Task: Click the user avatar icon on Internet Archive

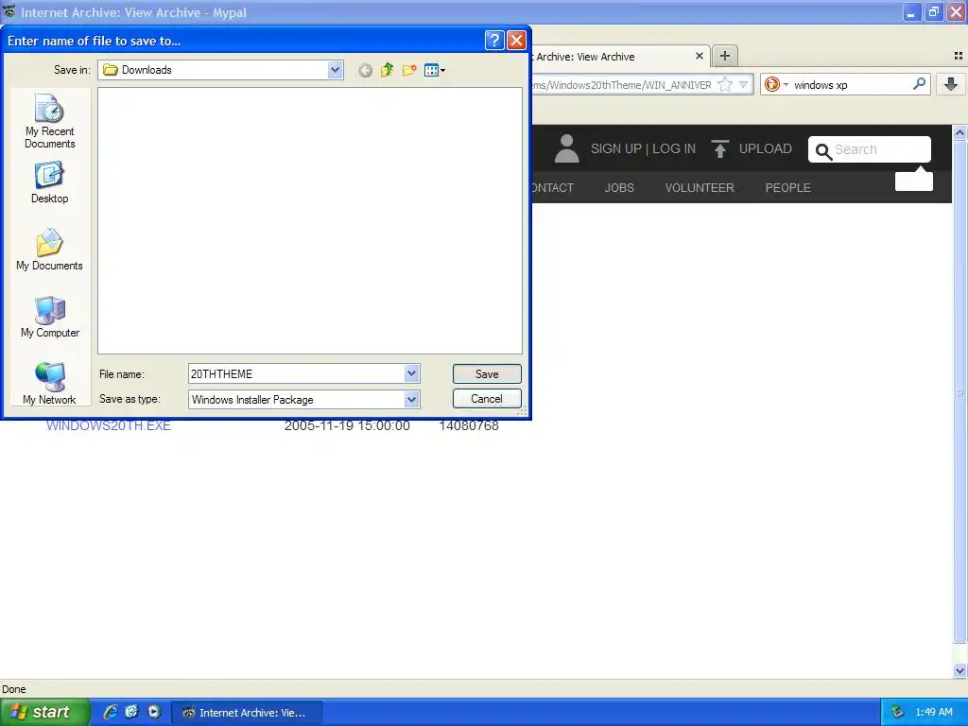Action: (x=566, y=148)
